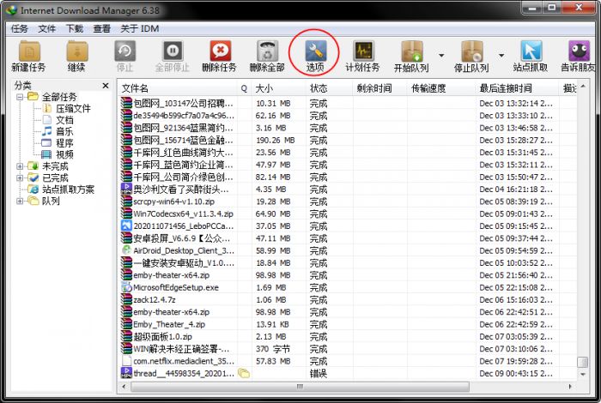Open the 文件 menu
Viewport: 601px width, 403px height.
click(x=46, y=28)
